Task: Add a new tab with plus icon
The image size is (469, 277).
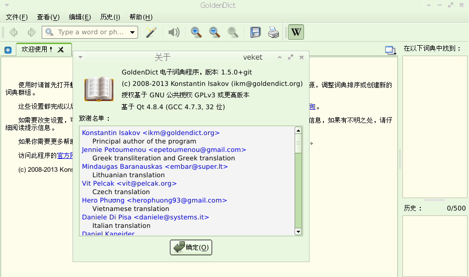Action: pyautogui.click(x=8, y=50)
